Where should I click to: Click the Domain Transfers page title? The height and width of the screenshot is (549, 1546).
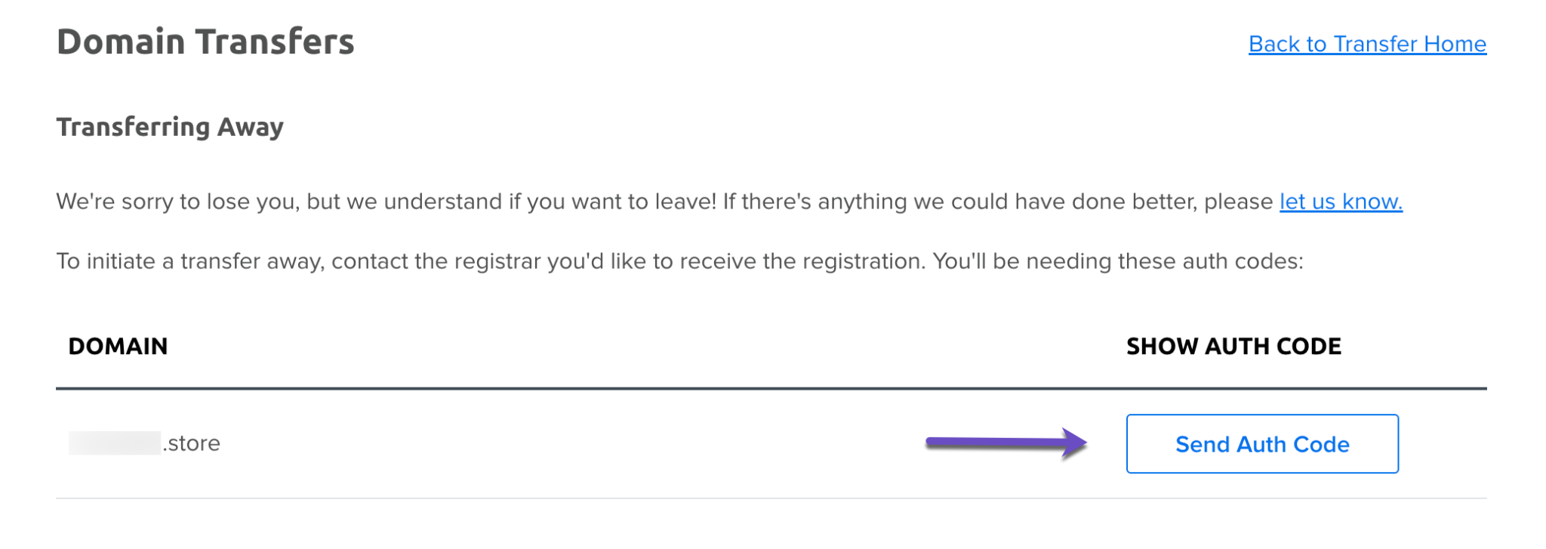pyautogui.click(x=205, y=41)
